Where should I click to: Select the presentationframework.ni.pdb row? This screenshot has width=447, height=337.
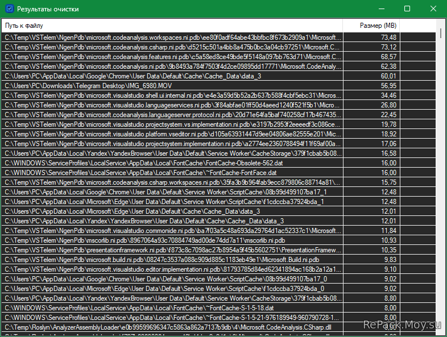(171, 249)
